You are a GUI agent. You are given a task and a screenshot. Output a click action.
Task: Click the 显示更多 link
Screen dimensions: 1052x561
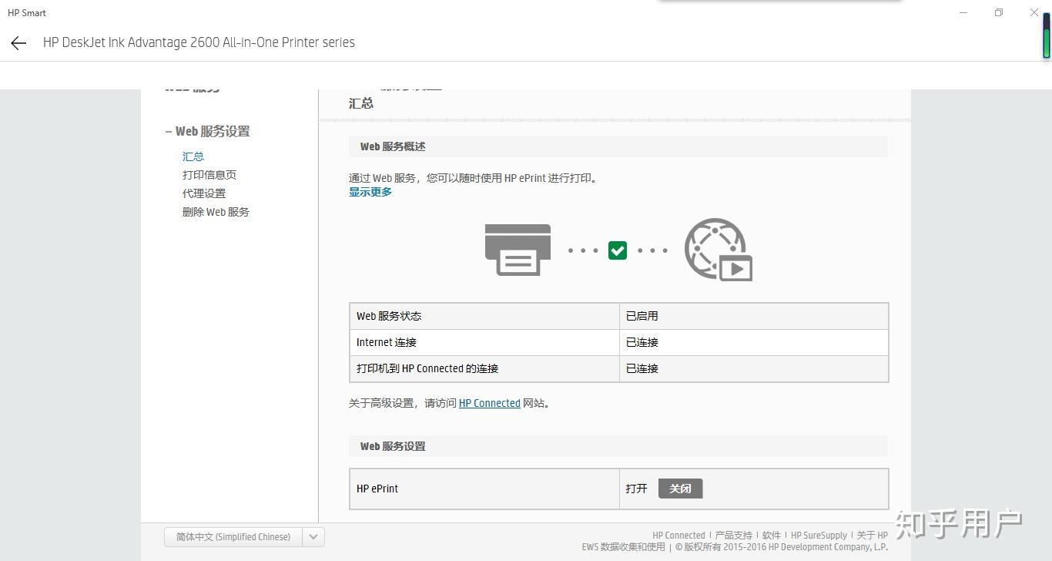click(x=370, y=192)
